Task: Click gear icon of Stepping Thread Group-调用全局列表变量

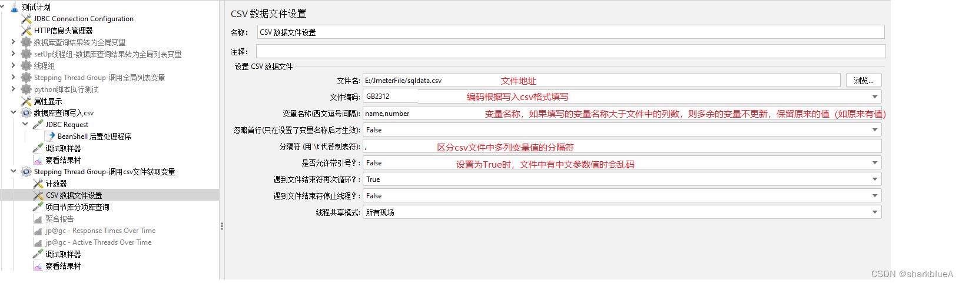Action: click(26, 78)
